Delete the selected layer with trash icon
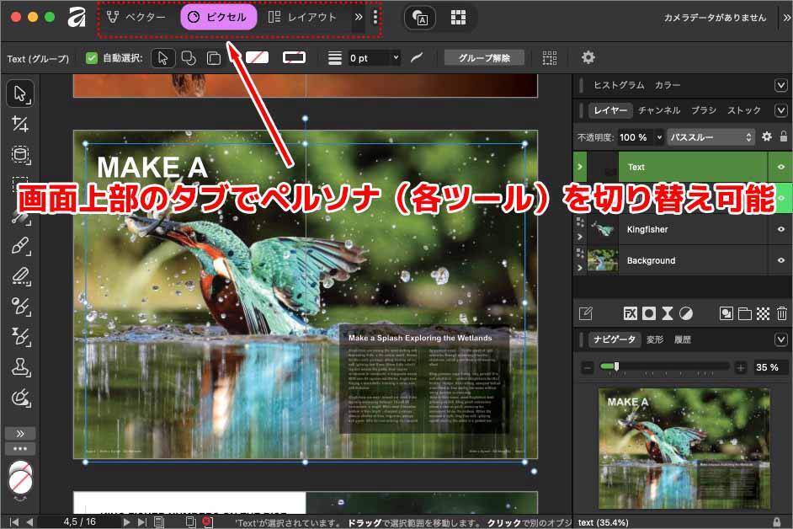The height and width of the screenshot is (529, 793). (782, 313)
